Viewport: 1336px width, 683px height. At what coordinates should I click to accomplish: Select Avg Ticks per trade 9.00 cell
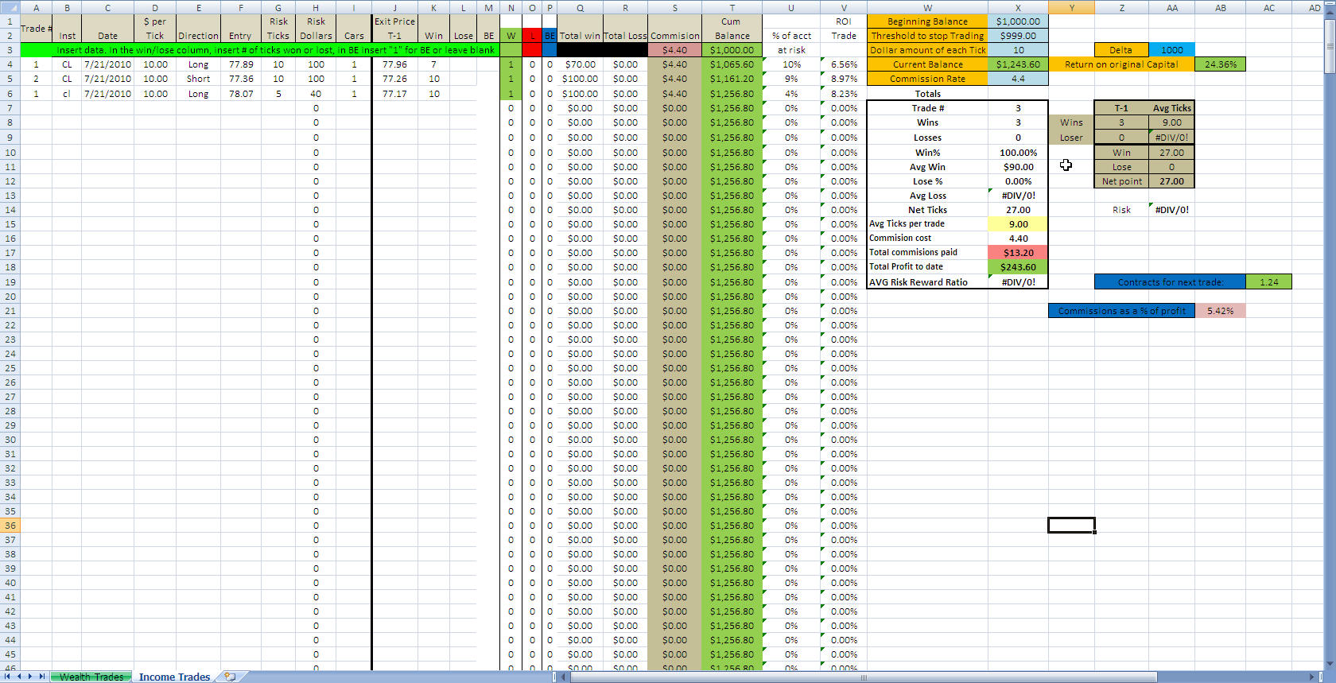pyautogui.click(x=1018, y=224)
